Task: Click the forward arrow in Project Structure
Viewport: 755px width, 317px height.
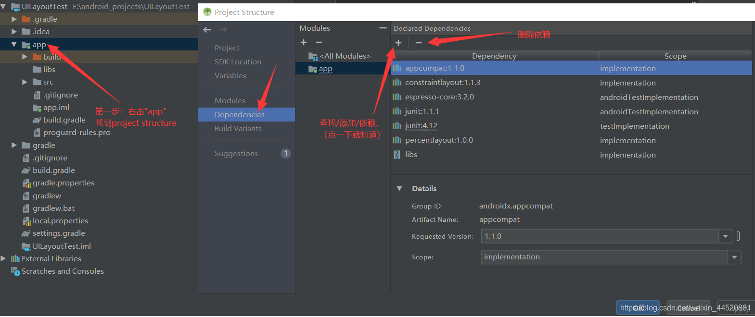Action: tap(223, 30)
